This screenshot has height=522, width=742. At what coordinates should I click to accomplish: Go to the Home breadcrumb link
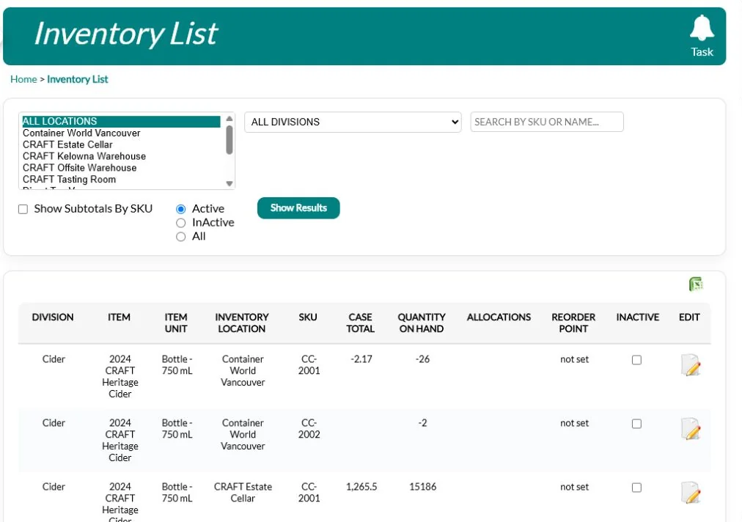(23, 79)
